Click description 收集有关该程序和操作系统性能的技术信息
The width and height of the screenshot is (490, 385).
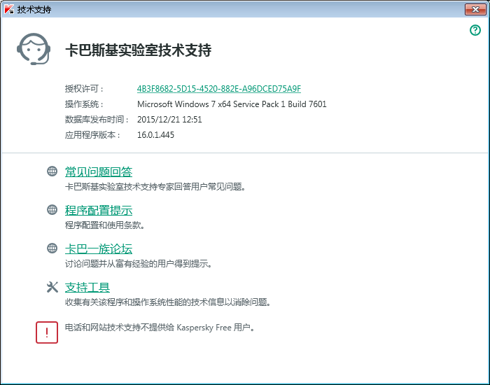tap(168, 302)
